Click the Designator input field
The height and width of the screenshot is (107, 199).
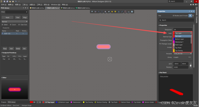coord(183,30)
